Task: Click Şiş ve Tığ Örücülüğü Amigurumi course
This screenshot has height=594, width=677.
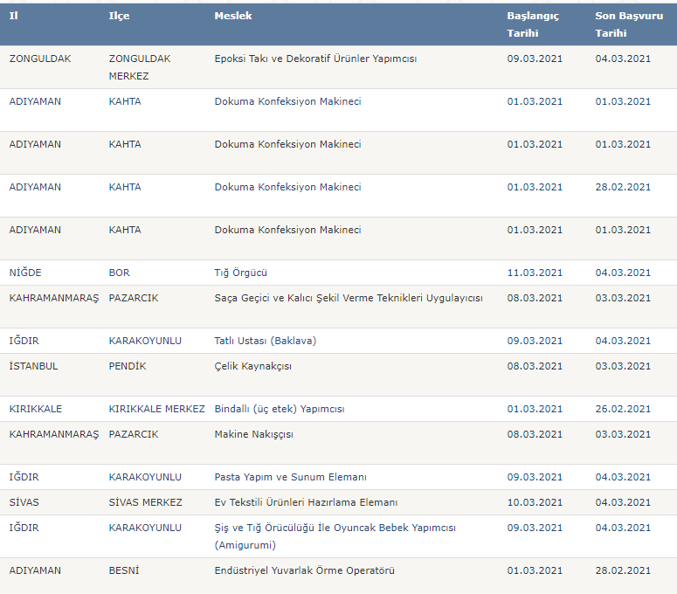Action: [335, 536]
